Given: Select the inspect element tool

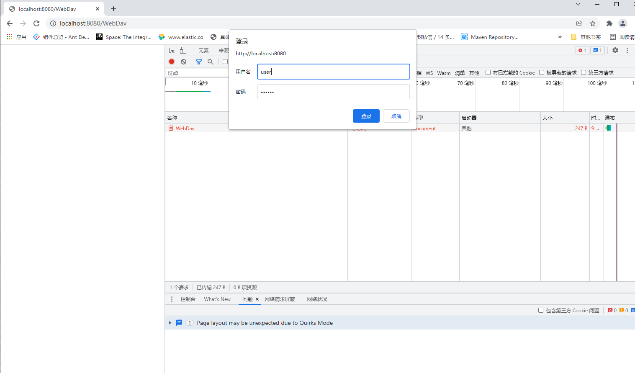Looking at the screenshot, I should (172, 50).
